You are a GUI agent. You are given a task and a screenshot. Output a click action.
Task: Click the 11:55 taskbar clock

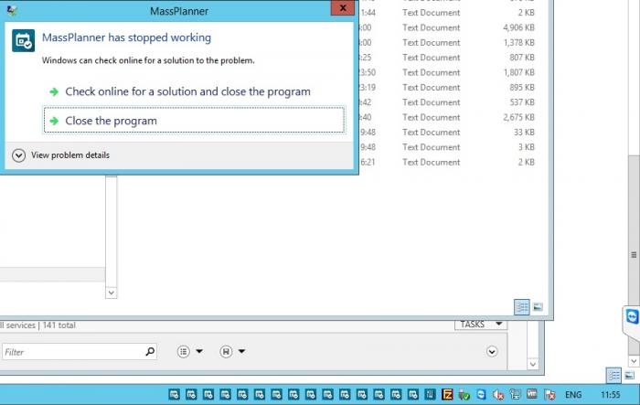click(x=610, y=395)
